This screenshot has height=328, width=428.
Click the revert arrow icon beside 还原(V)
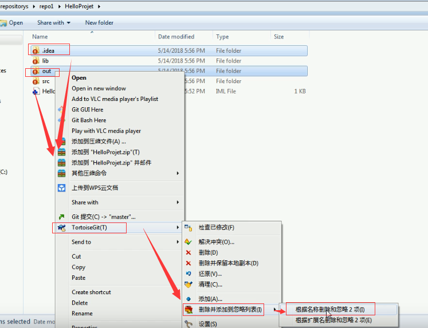[189, 274]
